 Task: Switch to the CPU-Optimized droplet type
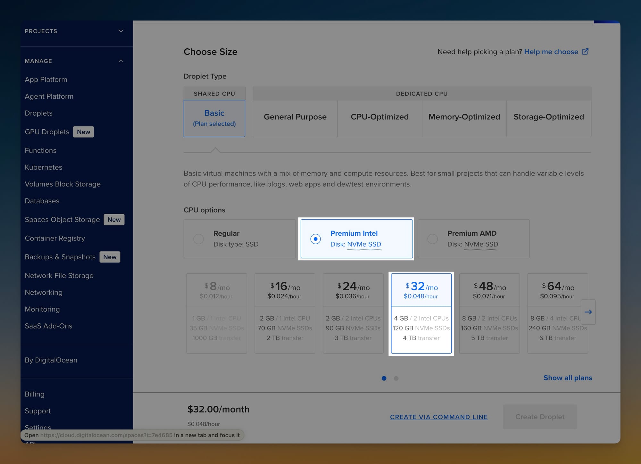(379, 117)
